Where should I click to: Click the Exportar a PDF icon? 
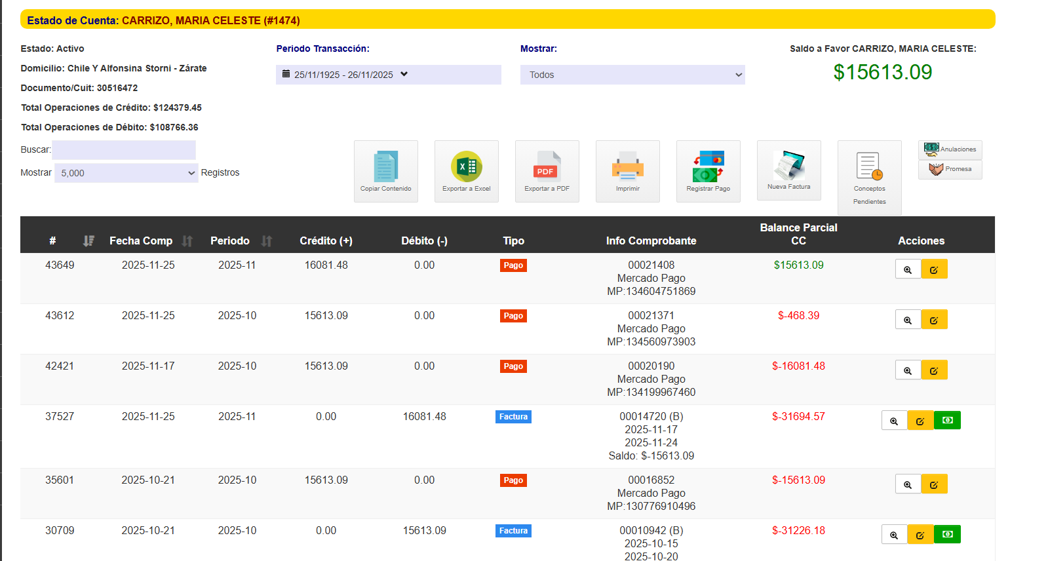tap(547, 167)
